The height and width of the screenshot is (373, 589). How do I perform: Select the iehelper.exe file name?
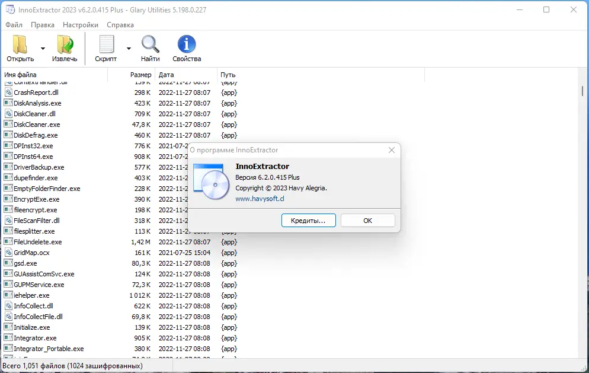click(x=31, y=295)
